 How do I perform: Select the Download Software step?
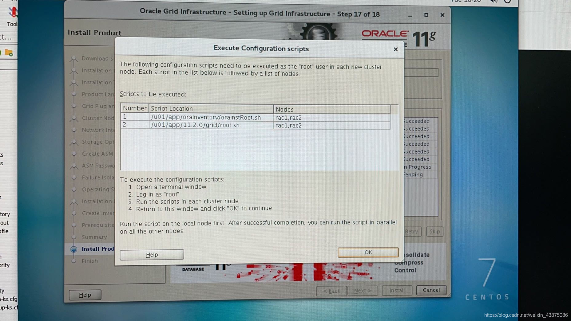click(x=98, y=59)
